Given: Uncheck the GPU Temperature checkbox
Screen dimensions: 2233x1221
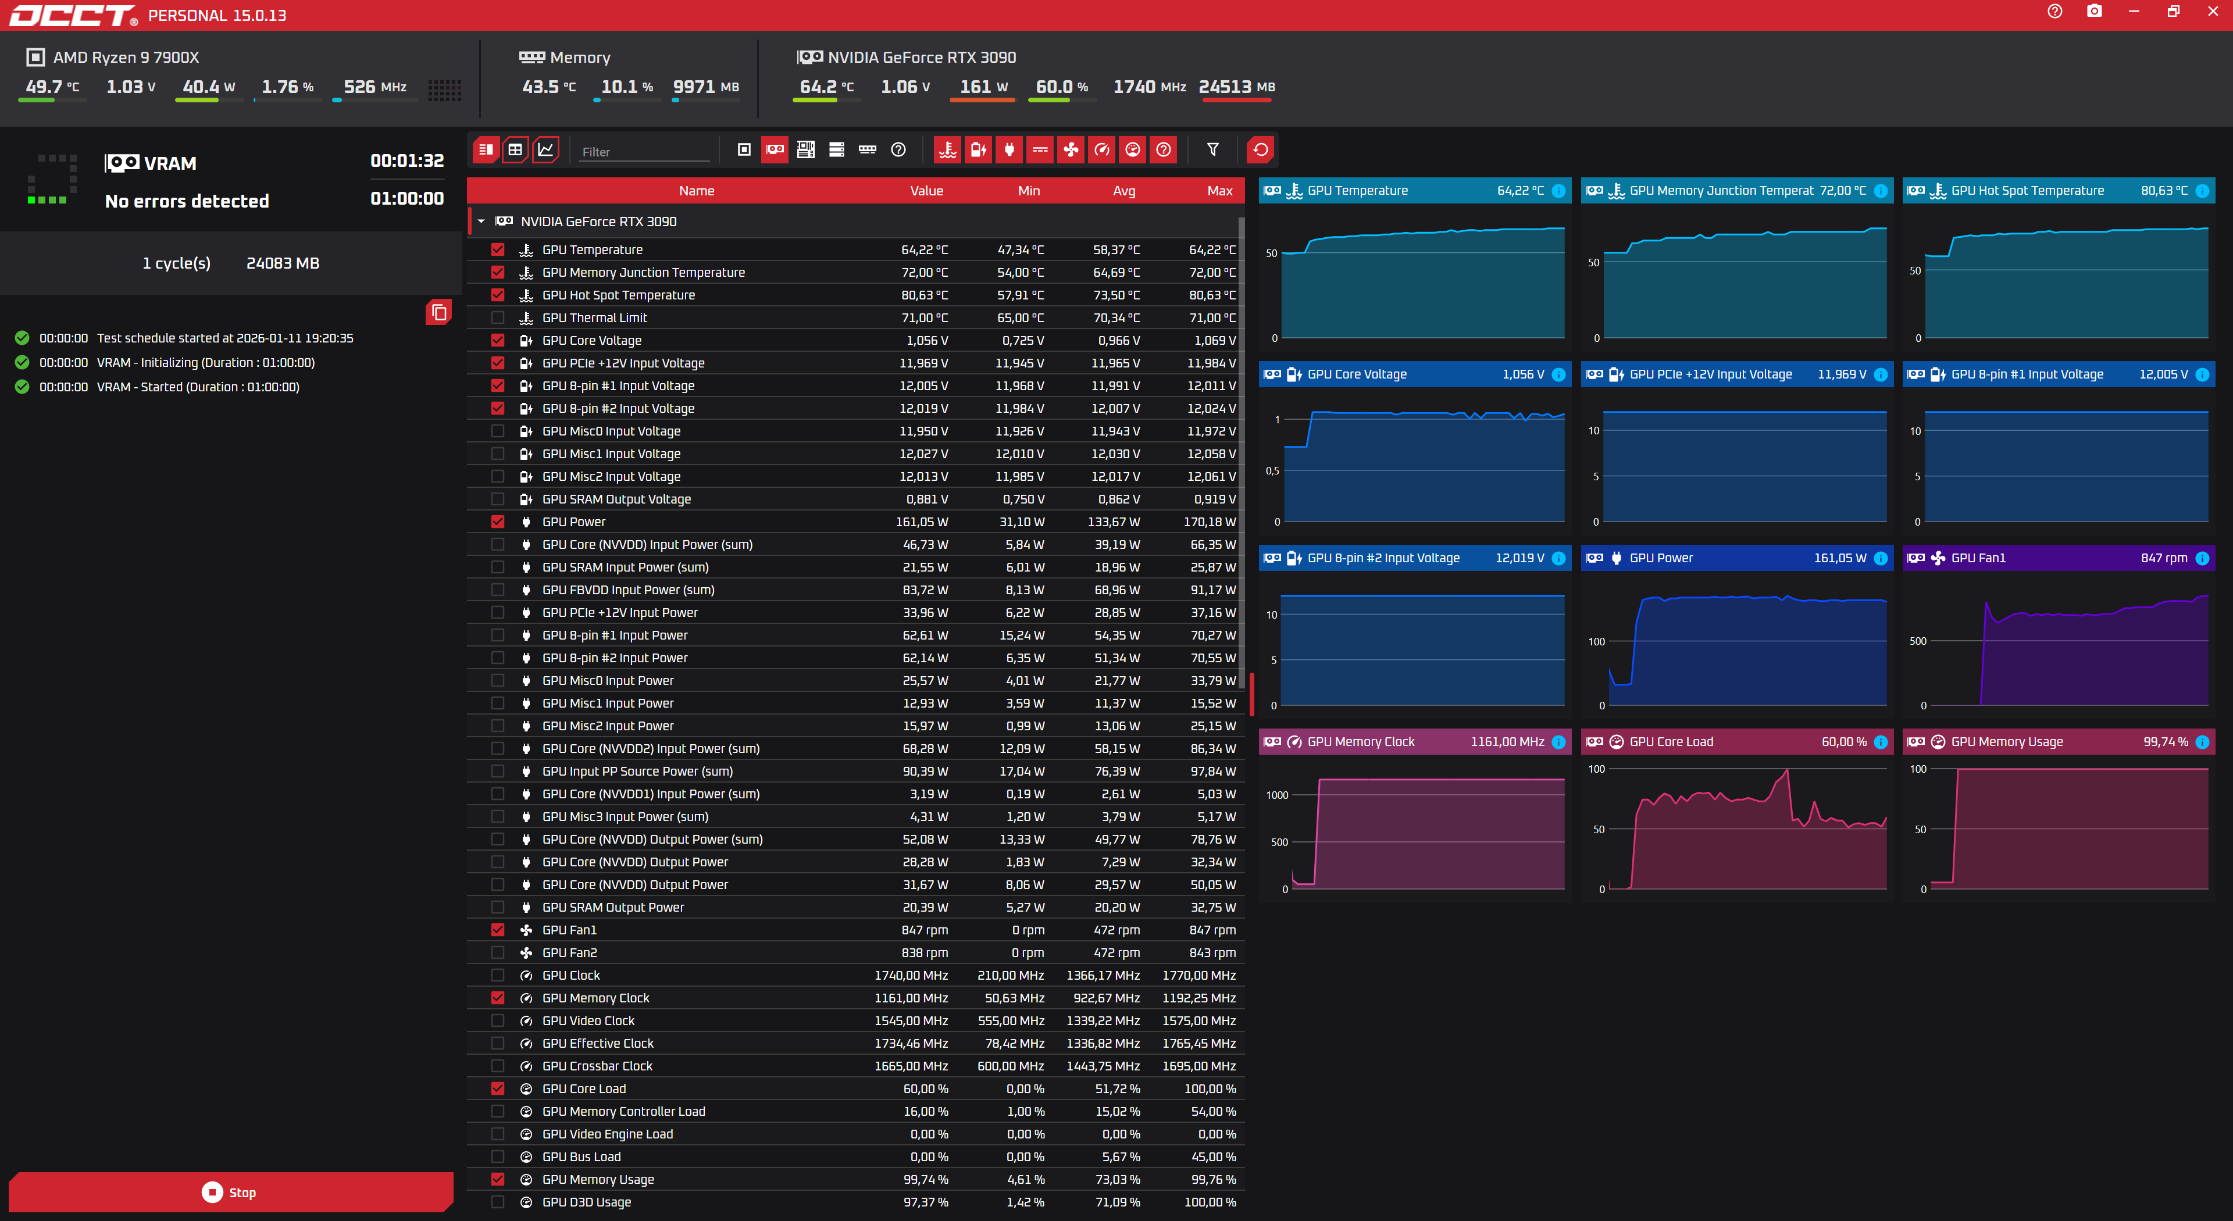Looking at the screenshot, I should tap(498, 249).
